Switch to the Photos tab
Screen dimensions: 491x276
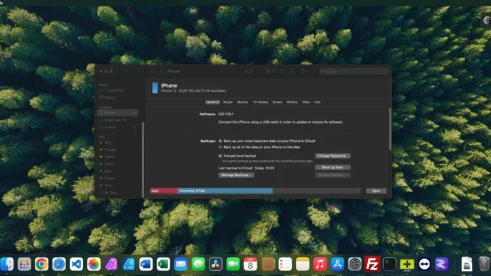point(292,102)
